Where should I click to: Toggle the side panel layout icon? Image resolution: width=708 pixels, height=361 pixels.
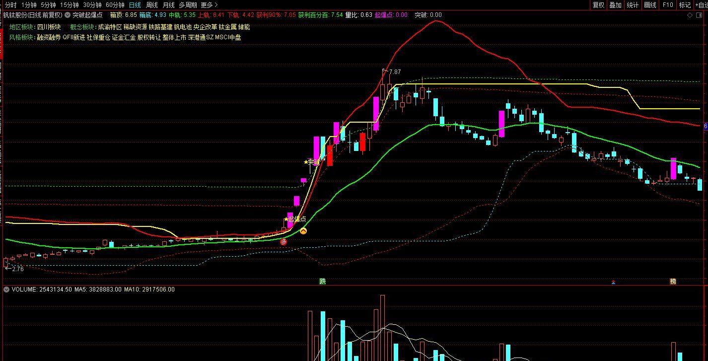tap(700, 15)
